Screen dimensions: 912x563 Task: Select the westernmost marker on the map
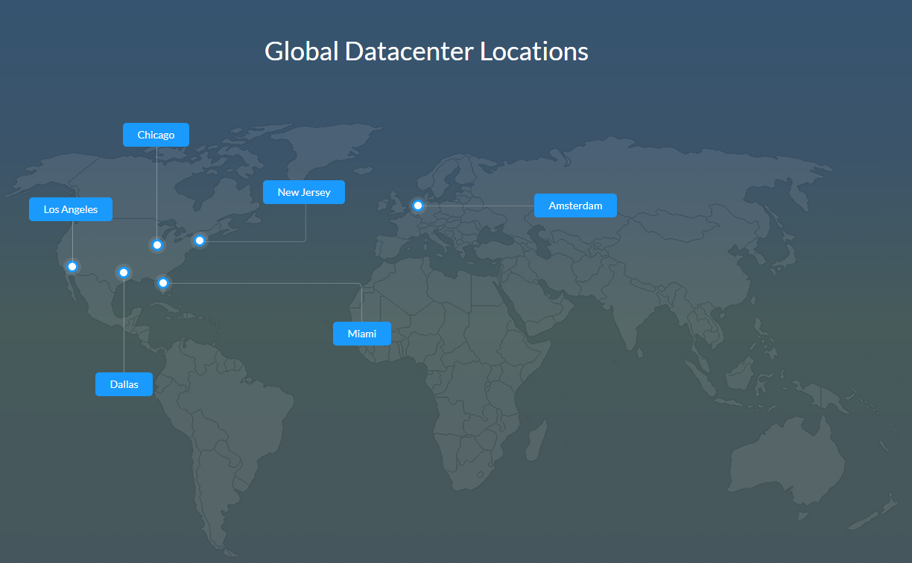pyautogui.click(x=72, y=266)
